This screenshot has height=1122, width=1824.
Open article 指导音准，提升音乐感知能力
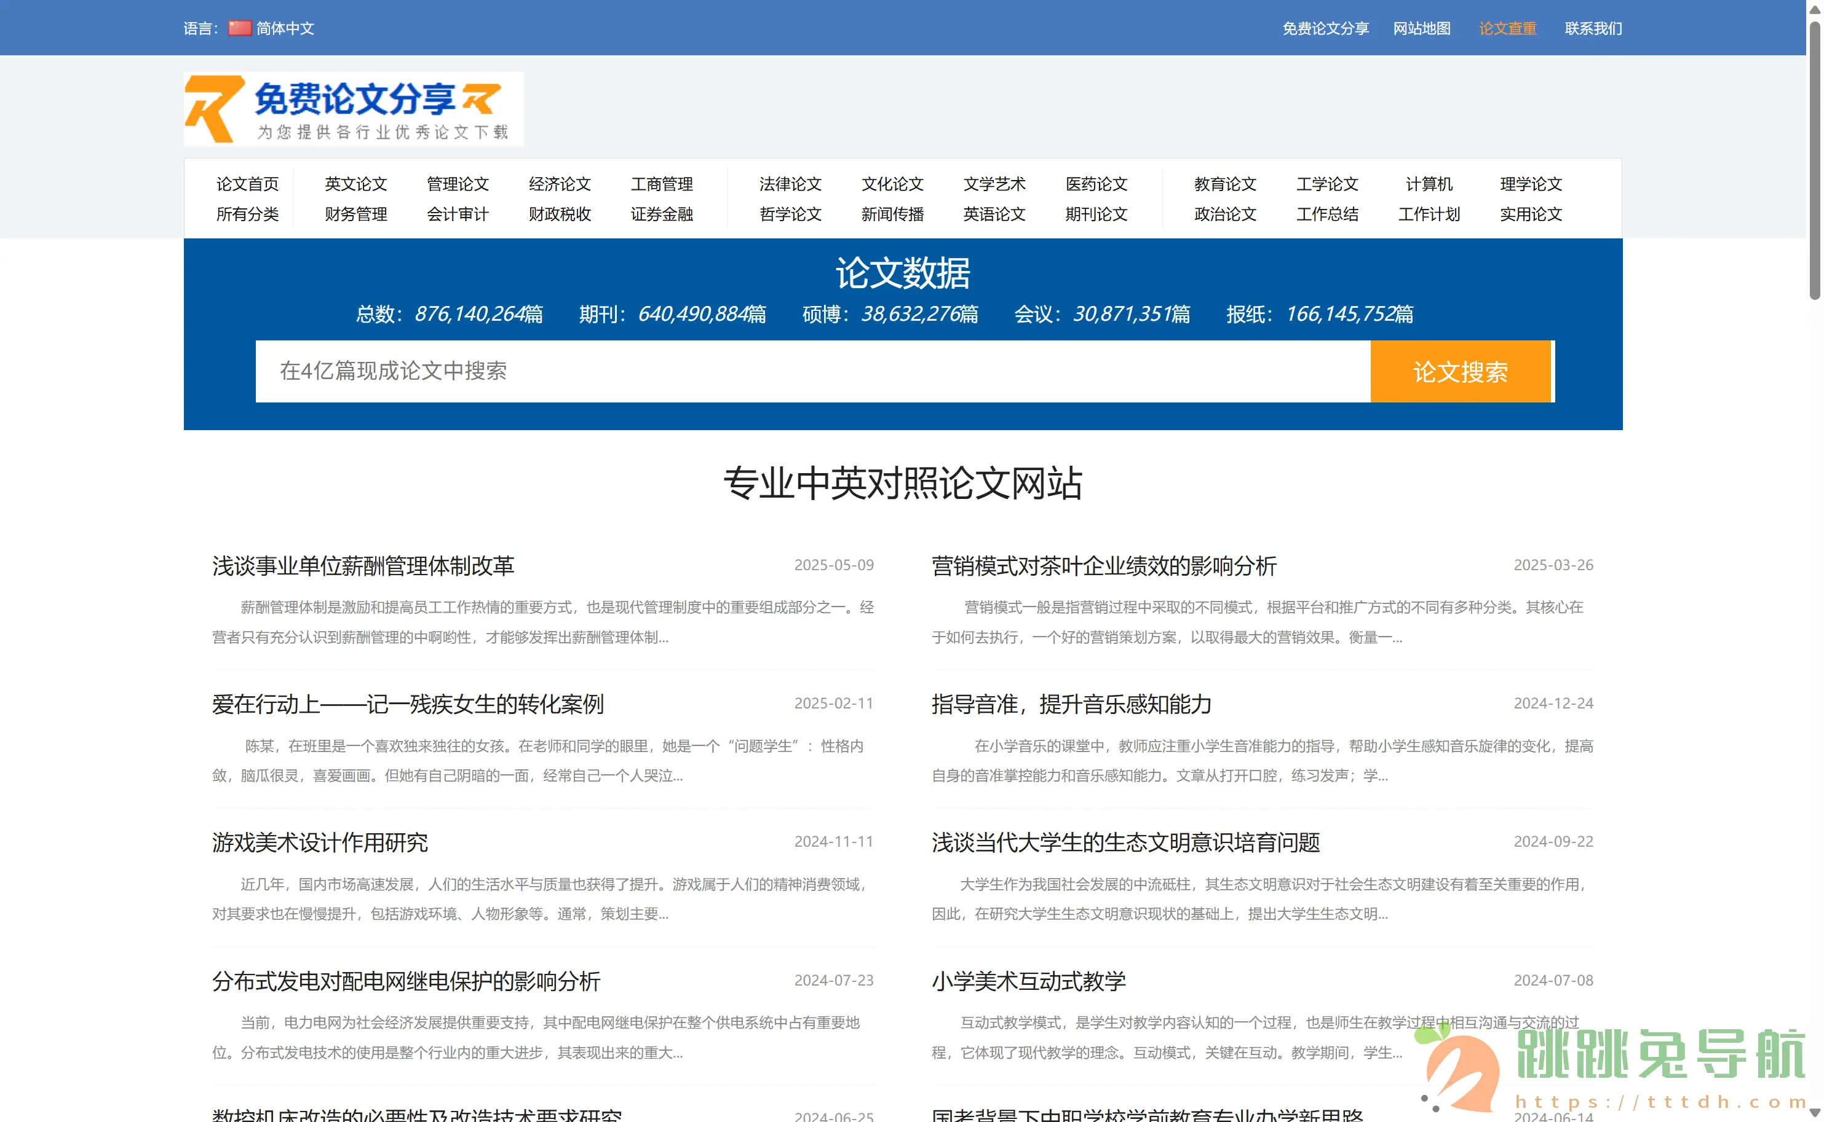pos(1072,704)
